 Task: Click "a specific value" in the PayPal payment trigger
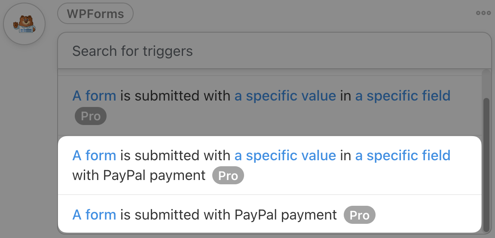pyautogui.click(x=285, y=155)
